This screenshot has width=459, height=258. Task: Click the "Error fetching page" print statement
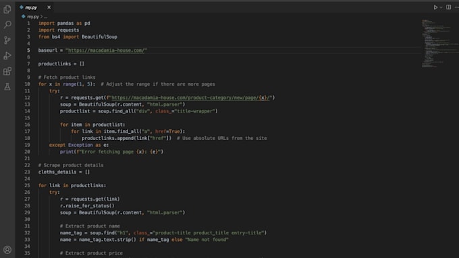pos(111,152)
